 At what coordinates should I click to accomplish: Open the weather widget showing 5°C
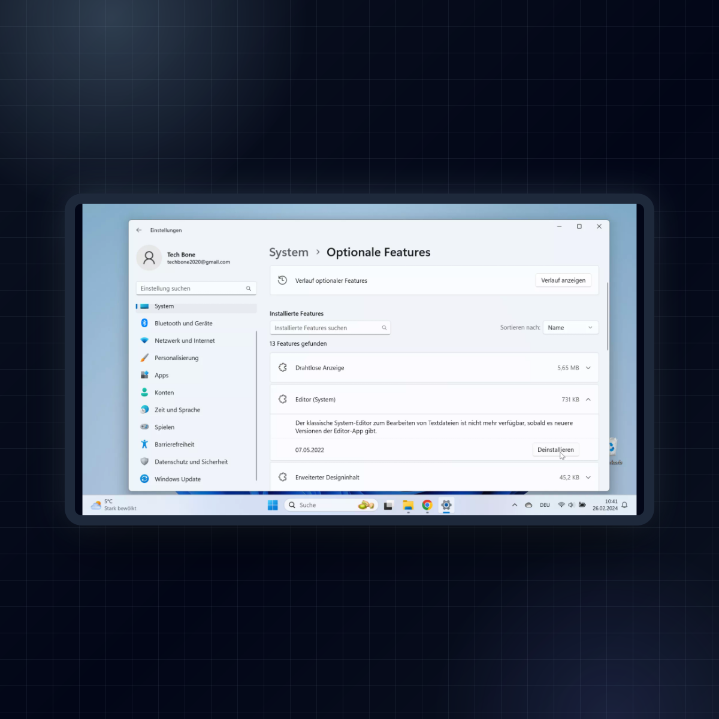click(x=114, y=505)
